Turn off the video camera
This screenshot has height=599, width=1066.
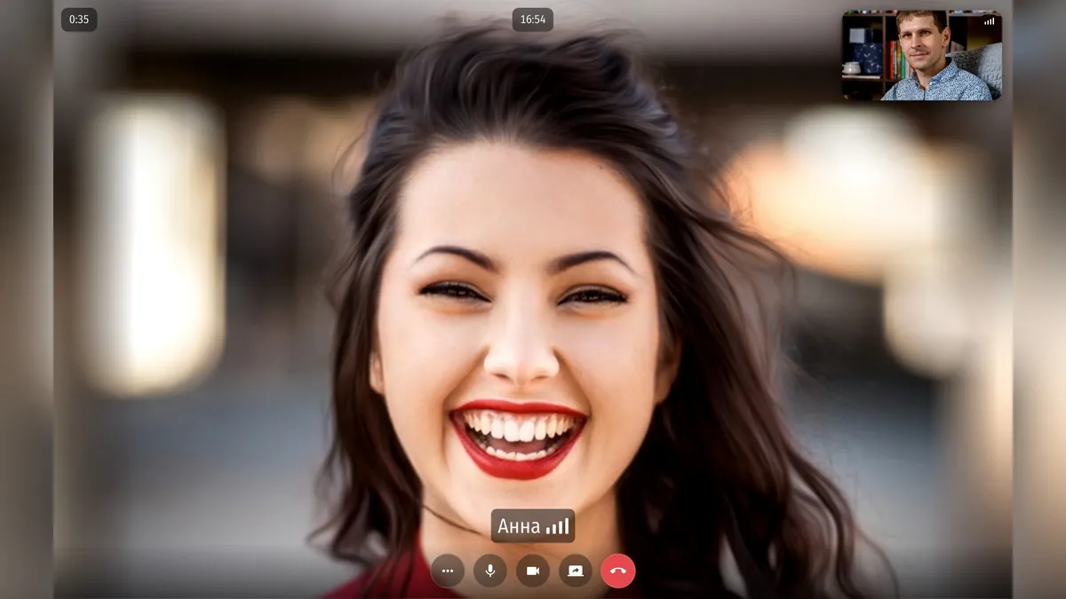(x=533, y=571)
